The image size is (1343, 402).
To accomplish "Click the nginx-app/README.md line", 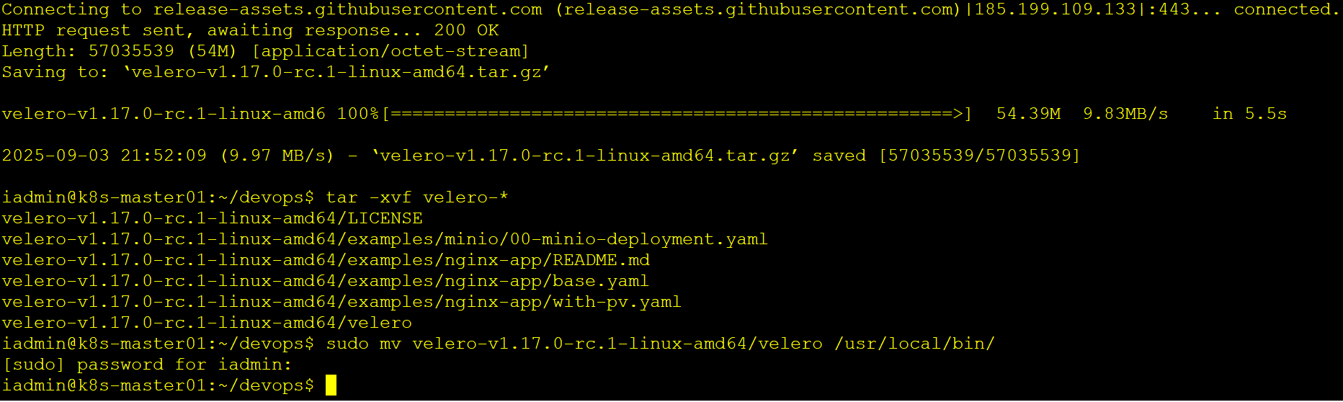I will pyautogui.click(x=326, y=260).
